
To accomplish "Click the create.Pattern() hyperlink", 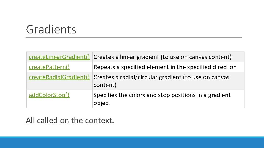I will (x=49, y=67).
